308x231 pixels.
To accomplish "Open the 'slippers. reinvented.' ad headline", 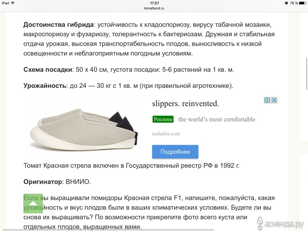I will (x=186, y=104).
